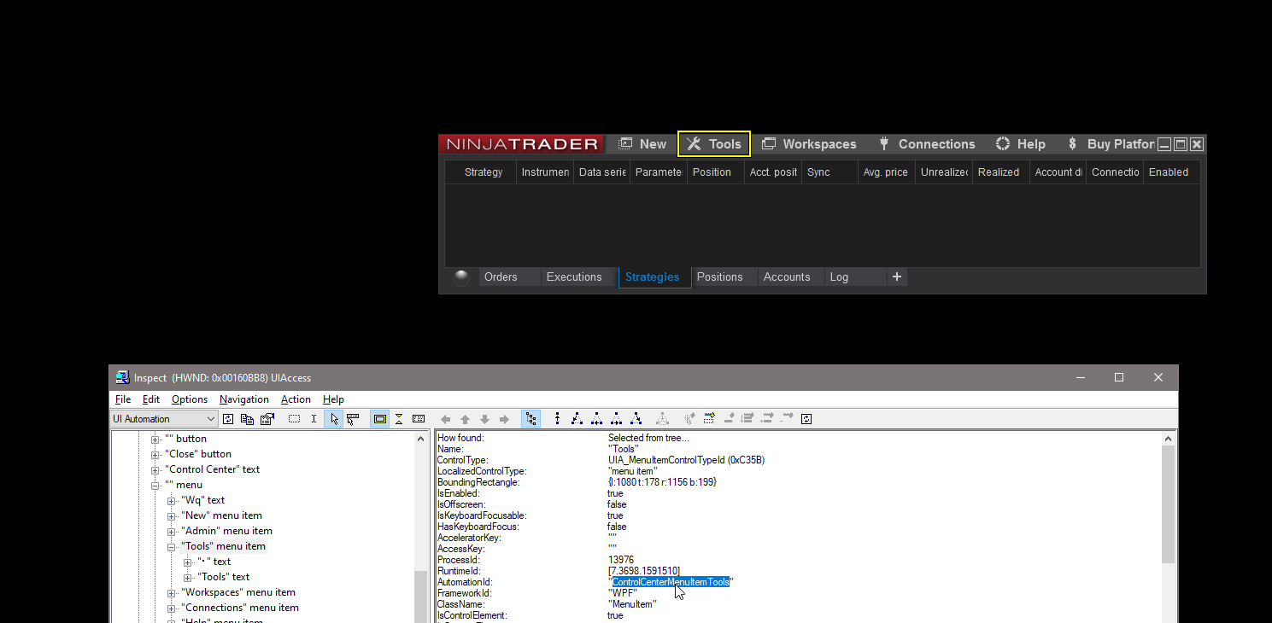Open the Edit menu in Inspect
1272x623 pixels.
tap(151, 399)
